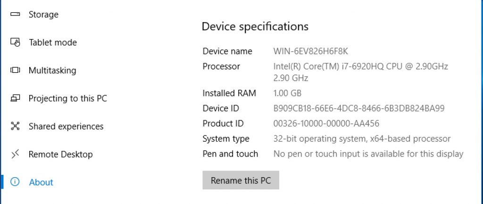The width and height of the screenshot is (483, 204).
Task: Click the Tablet mode touch icon
Action: pyautogui.click(x=15, y=42)
